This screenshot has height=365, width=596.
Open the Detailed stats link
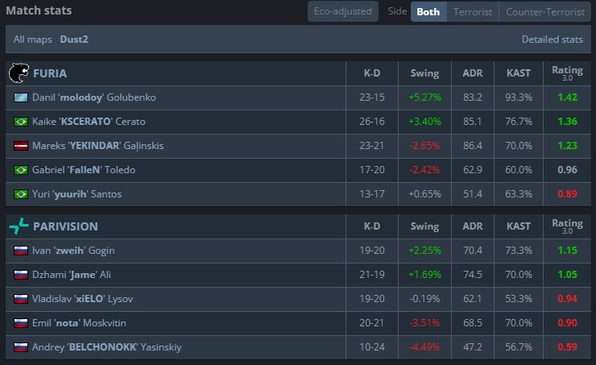(x=552, y=39)
